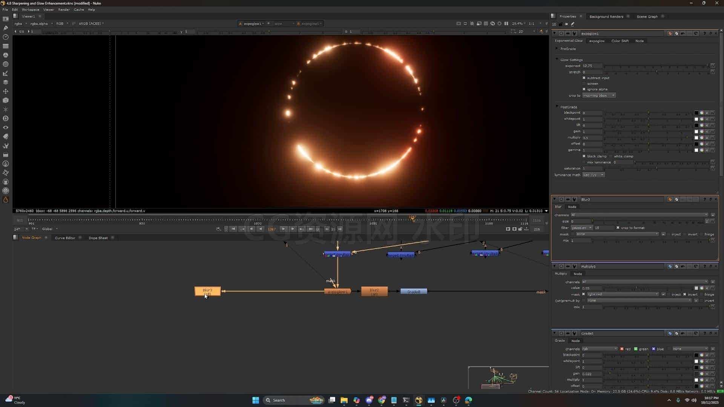The image size is (724, 407).
Task: Open the Render menu
Action: pyautogui.click(x=64, y=9)
